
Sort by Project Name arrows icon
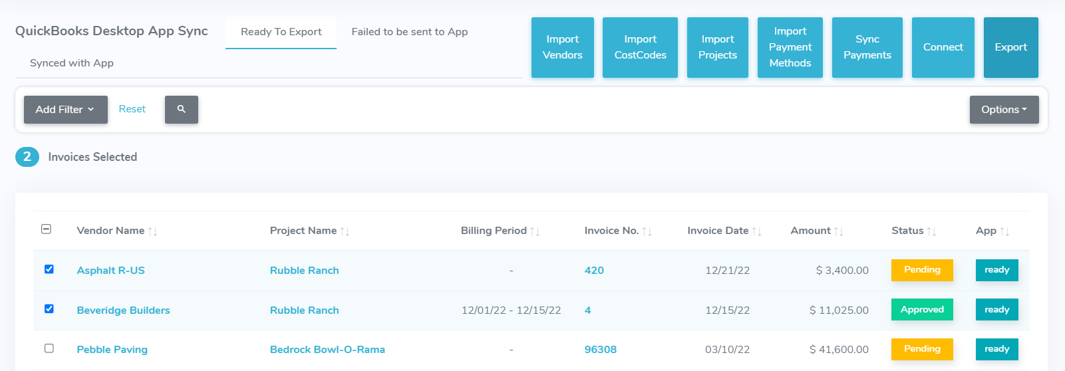pyautogui.click(x=345, y=231)
